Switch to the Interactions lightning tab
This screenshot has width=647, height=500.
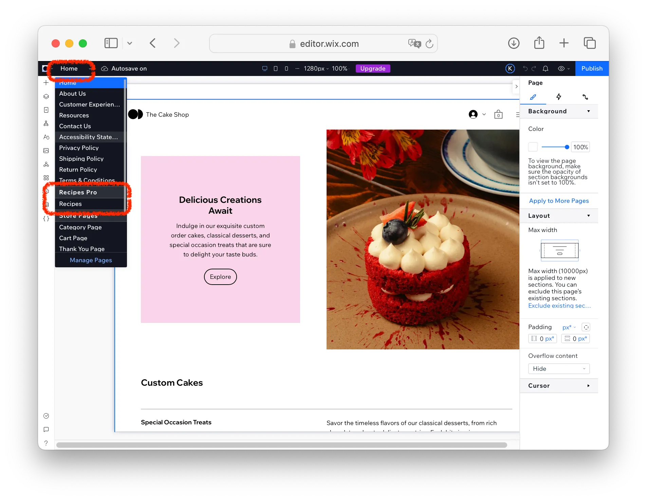point(559,97)
